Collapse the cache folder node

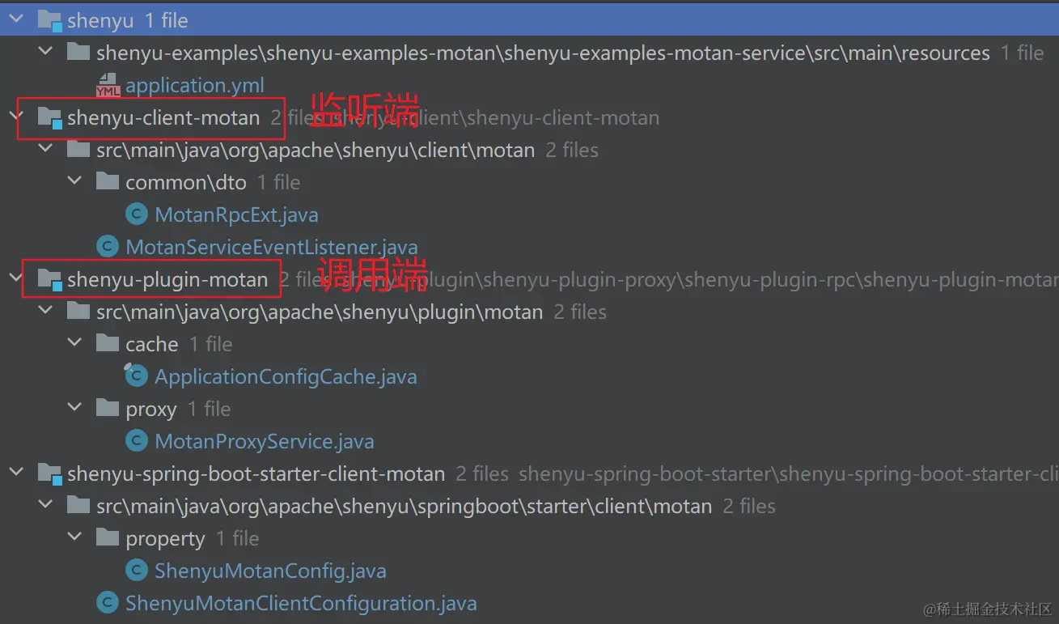[75, 343]
